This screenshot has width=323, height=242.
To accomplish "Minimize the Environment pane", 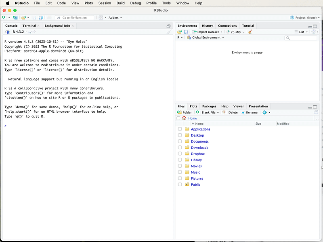I will pyautogui.click(x=310, y=26).
